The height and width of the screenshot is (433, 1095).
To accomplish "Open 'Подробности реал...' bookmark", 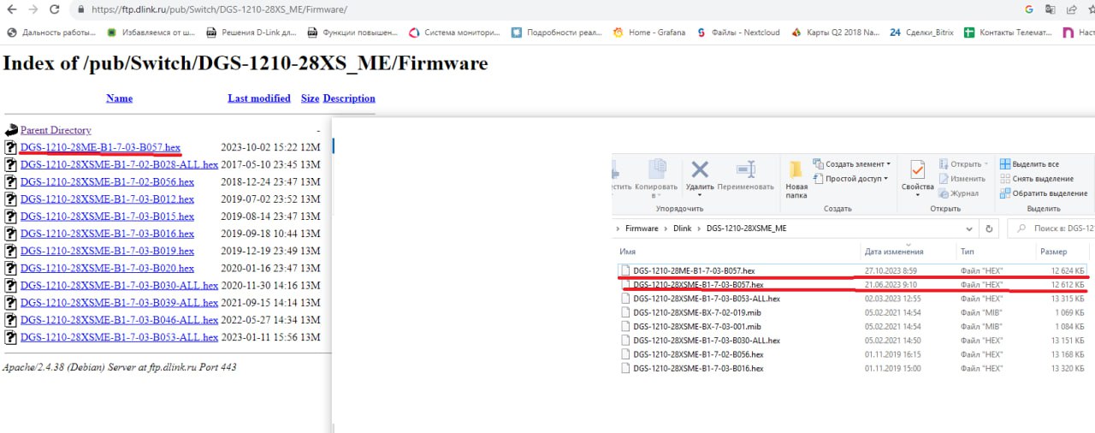I will pos(556,33).
